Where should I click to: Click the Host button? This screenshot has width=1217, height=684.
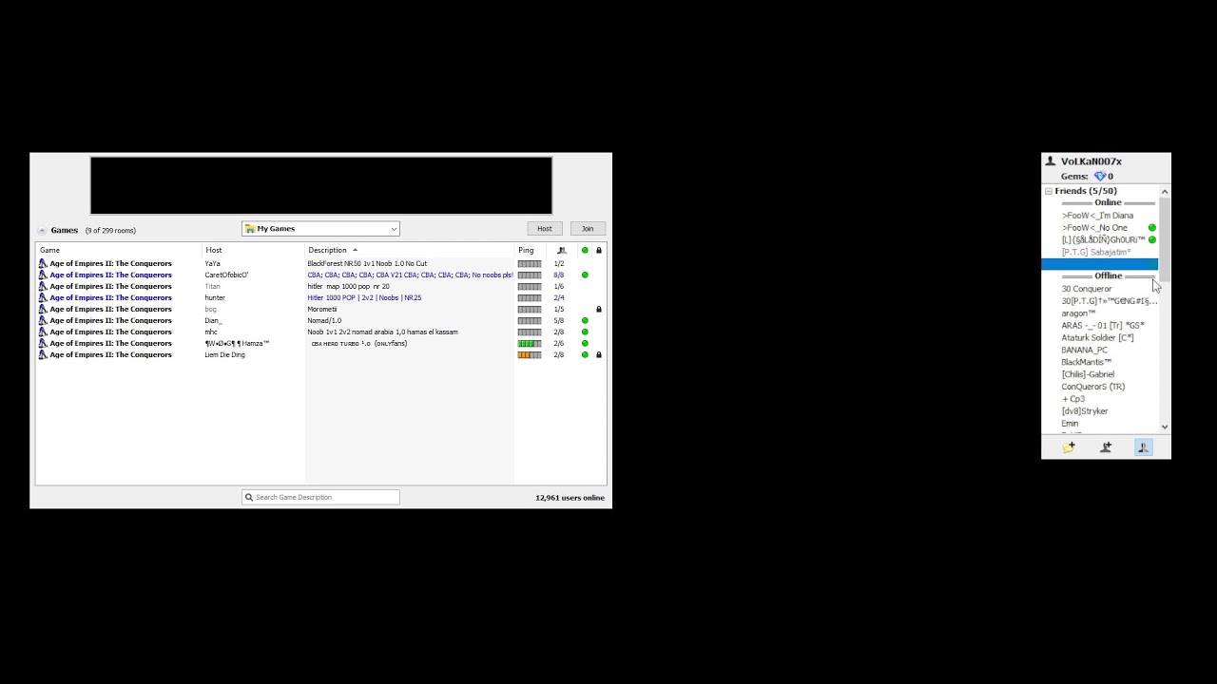pos(545,229)
